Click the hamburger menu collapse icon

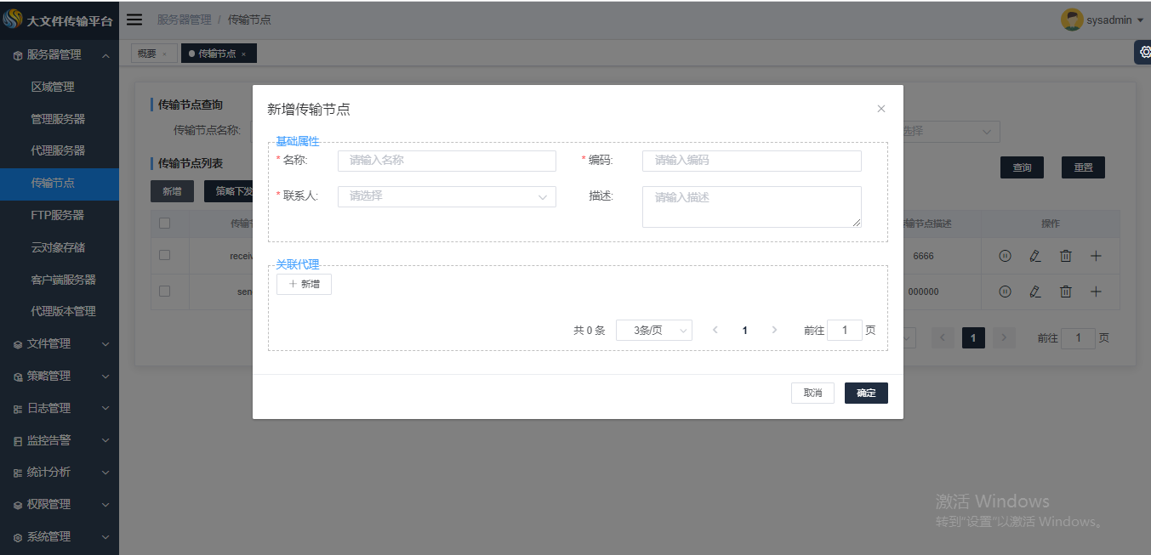[x=134, y=20]
